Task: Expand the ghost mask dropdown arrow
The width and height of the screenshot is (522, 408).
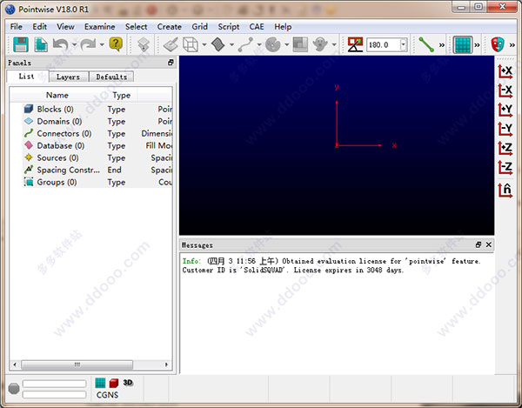Action: (x=334, y=44)
